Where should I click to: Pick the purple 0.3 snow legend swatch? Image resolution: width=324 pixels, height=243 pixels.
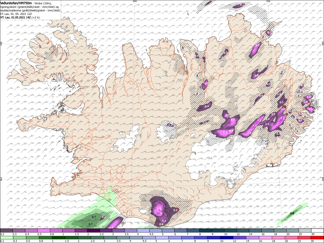point(19,230)
